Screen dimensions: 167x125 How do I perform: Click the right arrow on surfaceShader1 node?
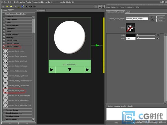88,70
